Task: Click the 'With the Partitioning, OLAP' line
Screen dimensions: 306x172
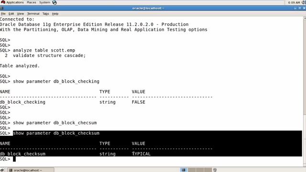Action: 104,30
